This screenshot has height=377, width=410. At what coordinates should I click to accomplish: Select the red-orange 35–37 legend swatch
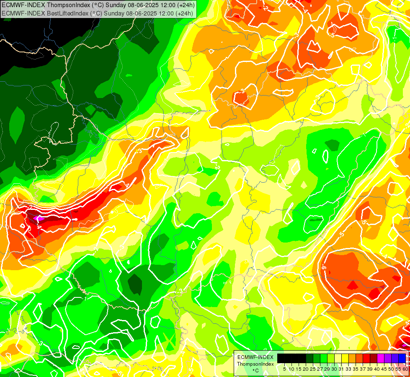coord(359,359)
